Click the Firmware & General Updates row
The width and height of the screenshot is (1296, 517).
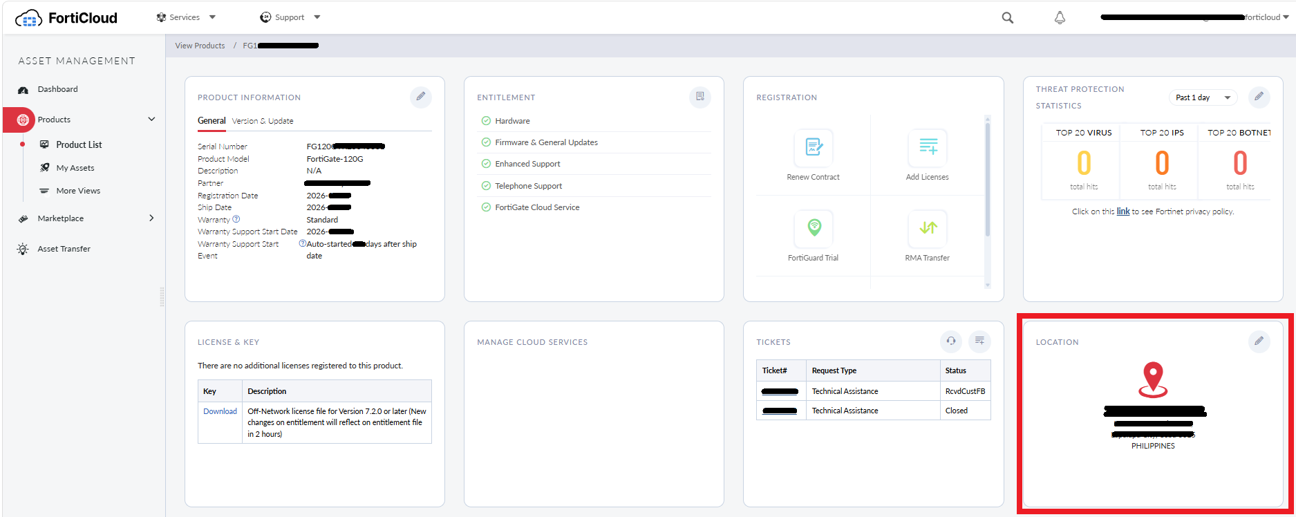coord(594,142)
